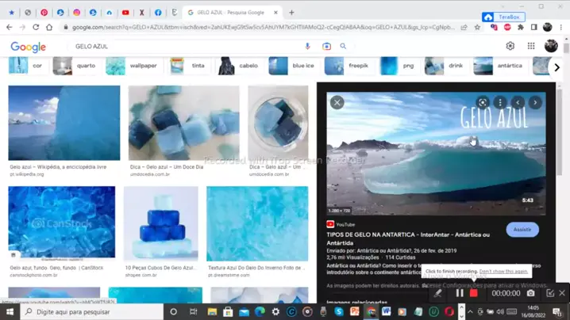
Task: Open the Extensions puzzle icon
Action: (x=521, y=27)
